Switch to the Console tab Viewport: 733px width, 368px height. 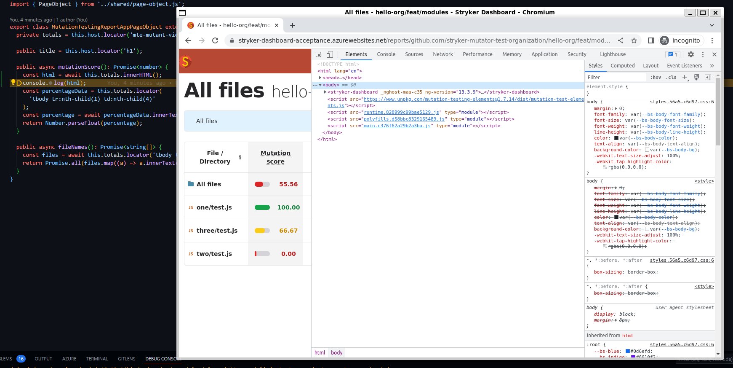tap(386, 54)
